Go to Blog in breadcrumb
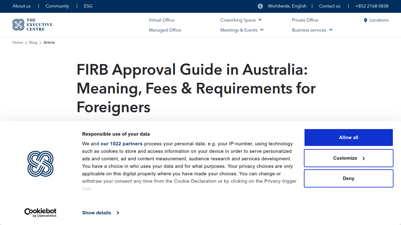The height and width of the screenshot is (225, 401). coord(33,42)
